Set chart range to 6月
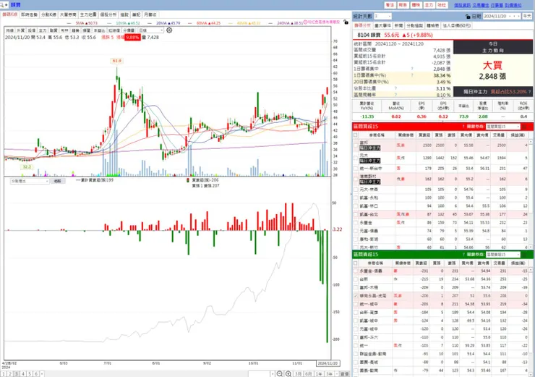Screen dimensions: 535x377 (x=309, y=374)
